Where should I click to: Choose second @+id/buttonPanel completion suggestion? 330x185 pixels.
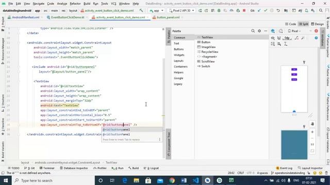(x=132, y=135)
